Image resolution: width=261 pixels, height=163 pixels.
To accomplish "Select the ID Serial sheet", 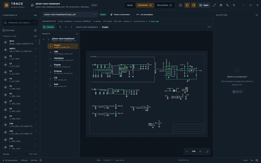I will click(x=63, y=72).
